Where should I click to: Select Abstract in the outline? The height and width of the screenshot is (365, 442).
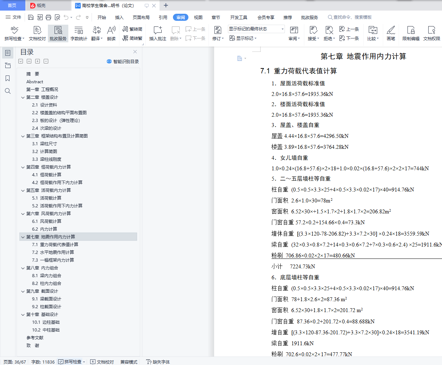pos(35,82)
